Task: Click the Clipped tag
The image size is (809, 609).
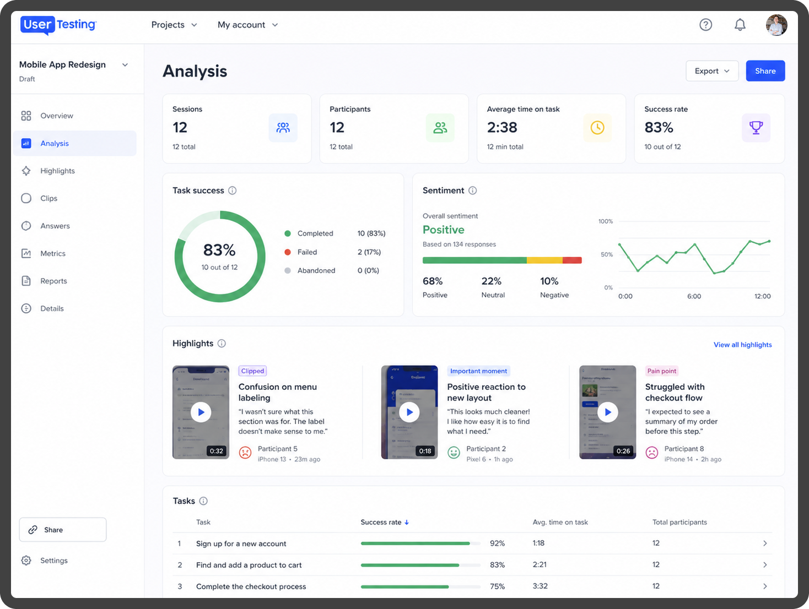Action: (252, 371)
